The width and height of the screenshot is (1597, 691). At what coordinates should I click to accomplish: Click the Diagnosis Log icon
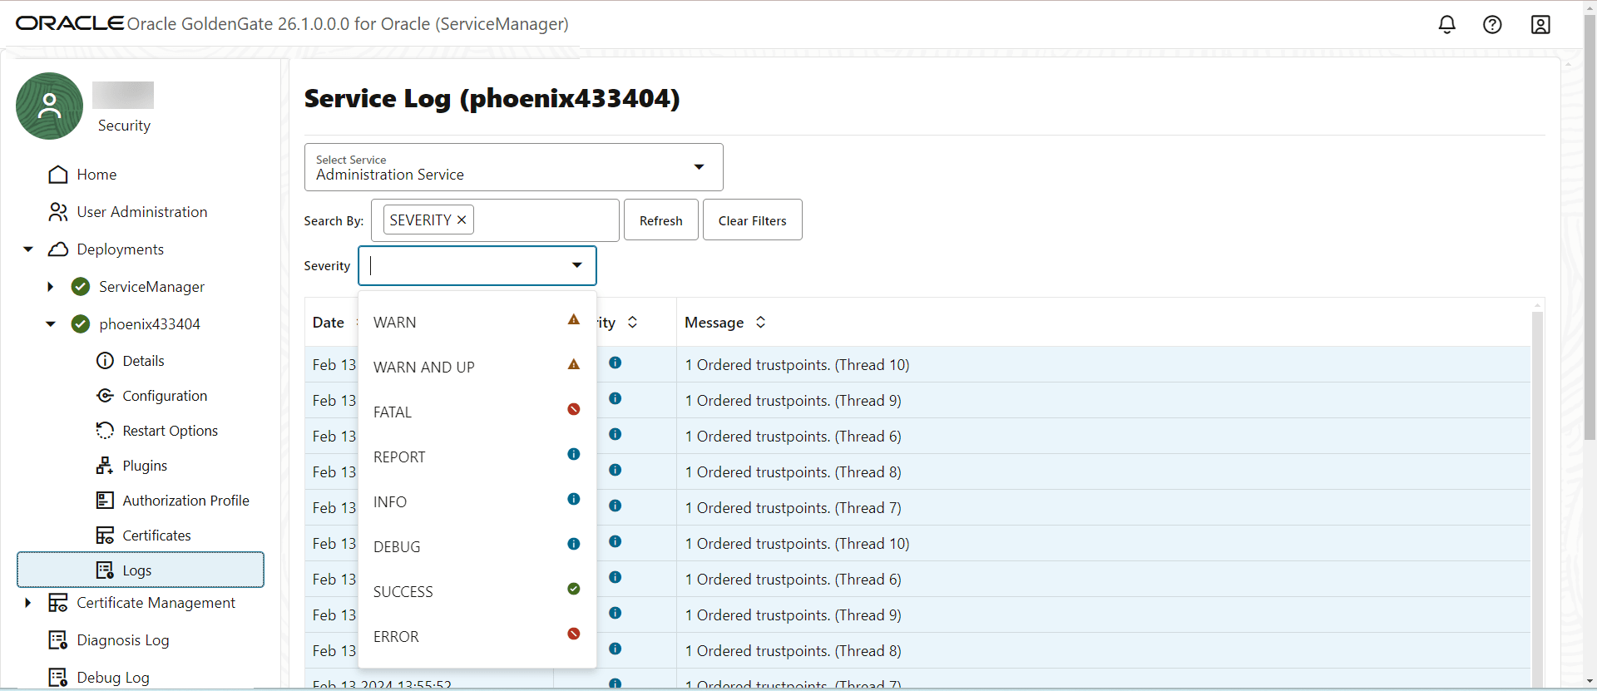pyautogui.click(x=58, y=640)
